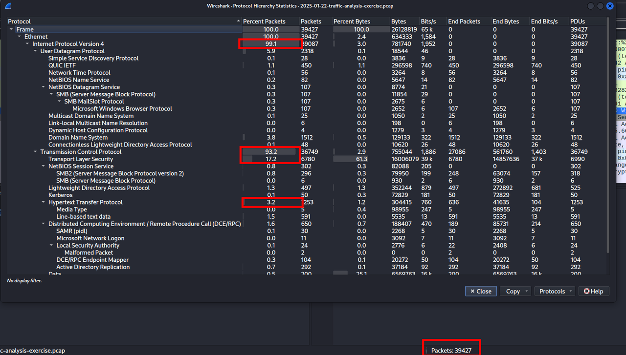Select the Dynamic Host Configuration Protocol row

click(x=307, y=130)
